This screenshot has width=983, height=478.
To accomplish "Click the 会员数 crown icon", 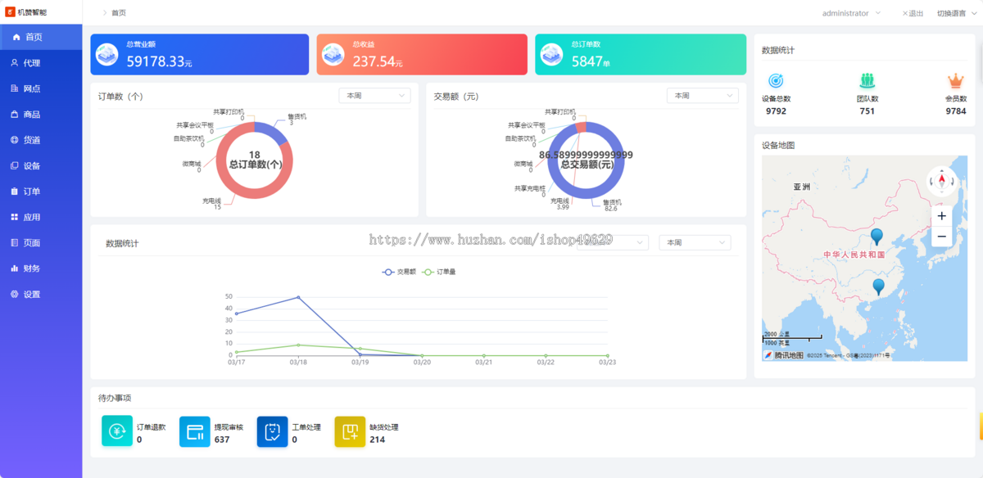I will coord(956,81).
